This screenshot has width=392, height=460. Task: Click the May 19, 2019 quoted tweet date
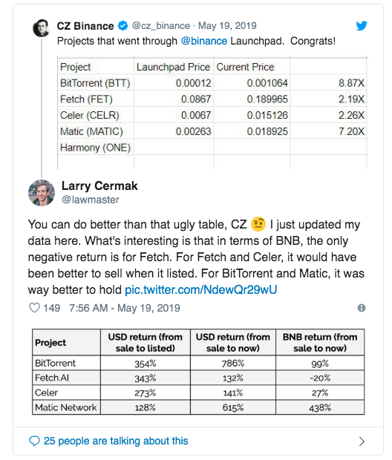pos(227,26)
